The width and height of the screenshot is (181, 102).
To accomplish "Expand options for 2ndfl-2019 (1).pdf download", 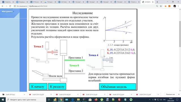I will [x=158, y=94].
